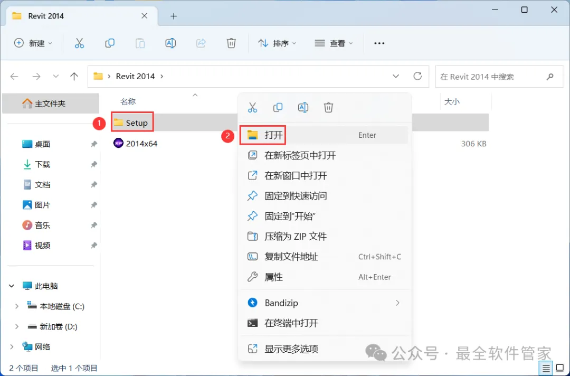Open the 查看 view dropdown
570x376 pixels.
click(334, 43)
